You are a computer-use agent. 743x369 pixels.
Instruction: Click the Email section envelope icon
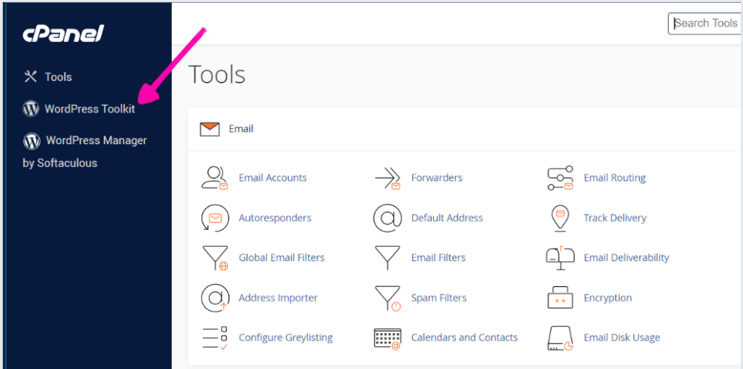(x=210, y=129)
